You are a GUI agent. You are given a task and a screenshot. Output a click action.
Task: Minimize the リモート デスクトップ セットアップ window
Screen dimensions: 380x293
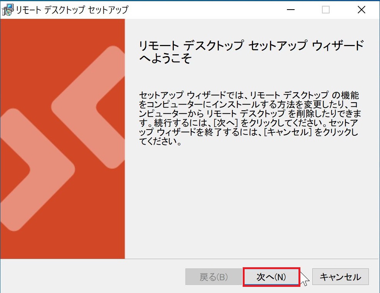pyautogui.click(x=290, y=10)
